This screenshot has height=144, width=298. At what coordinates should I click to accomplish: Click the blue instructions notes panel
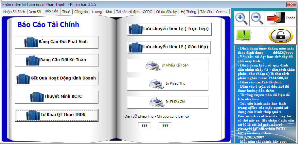click(265, 94)
